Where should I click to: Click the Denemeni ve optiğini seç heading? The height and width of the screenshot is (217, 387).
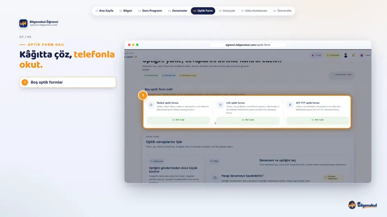pos(278,160)
